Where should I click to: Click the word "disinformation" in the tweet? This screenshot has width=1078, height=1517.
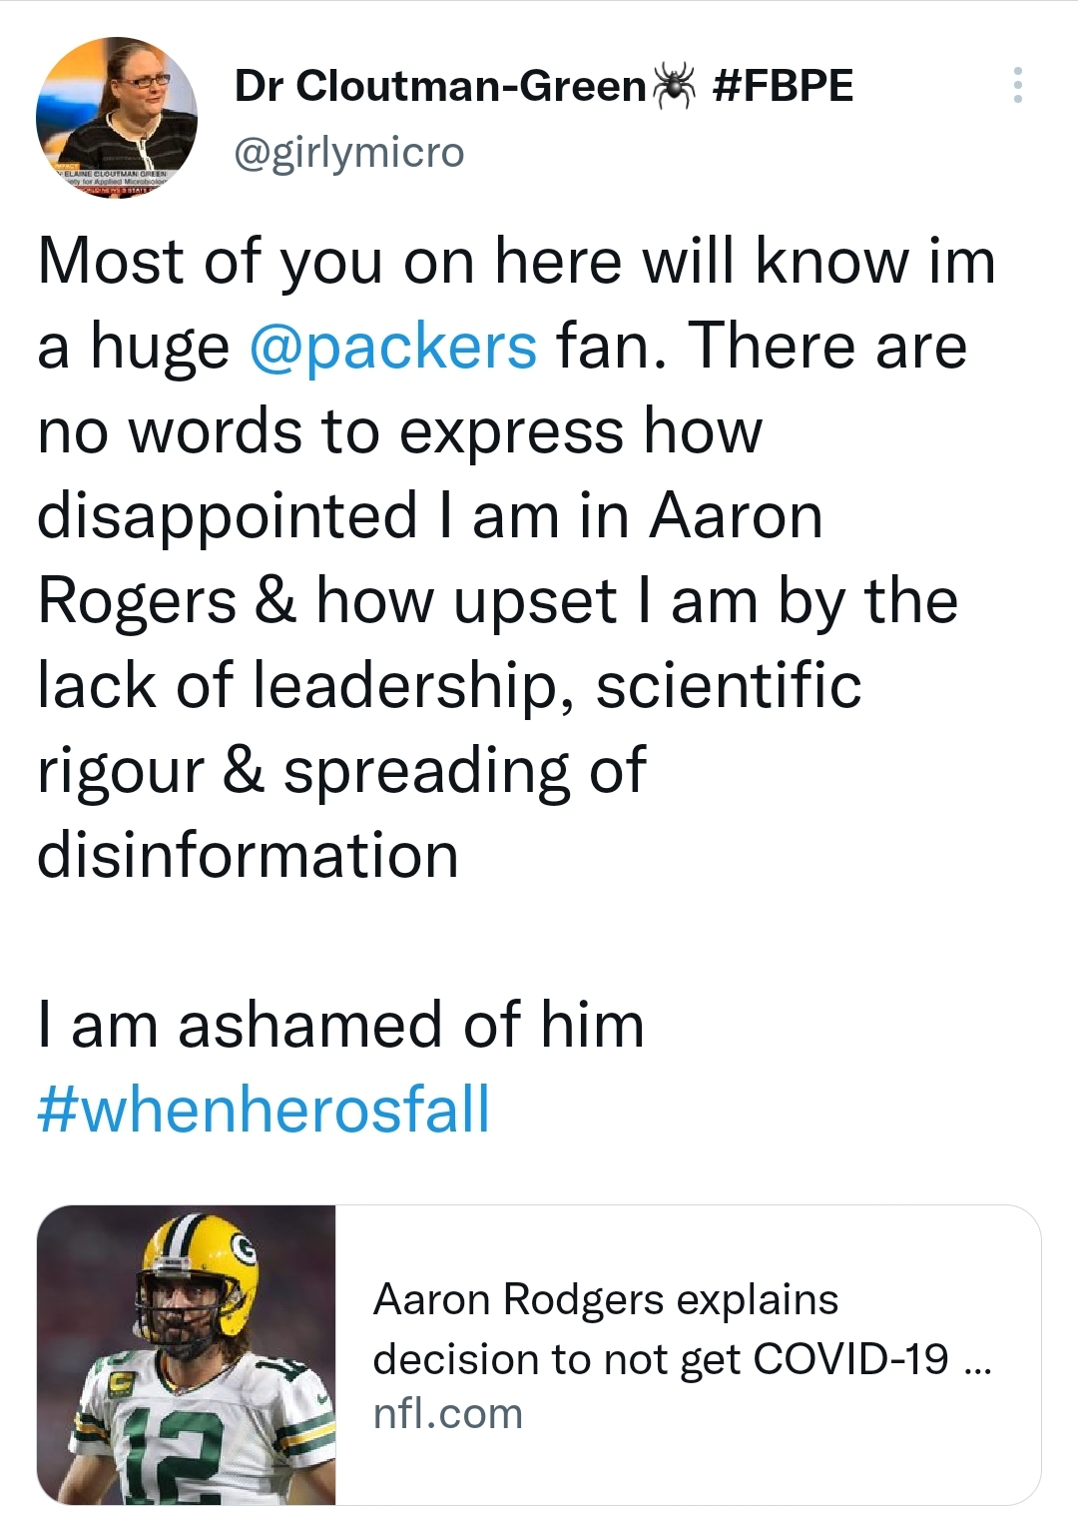point(248,856)
